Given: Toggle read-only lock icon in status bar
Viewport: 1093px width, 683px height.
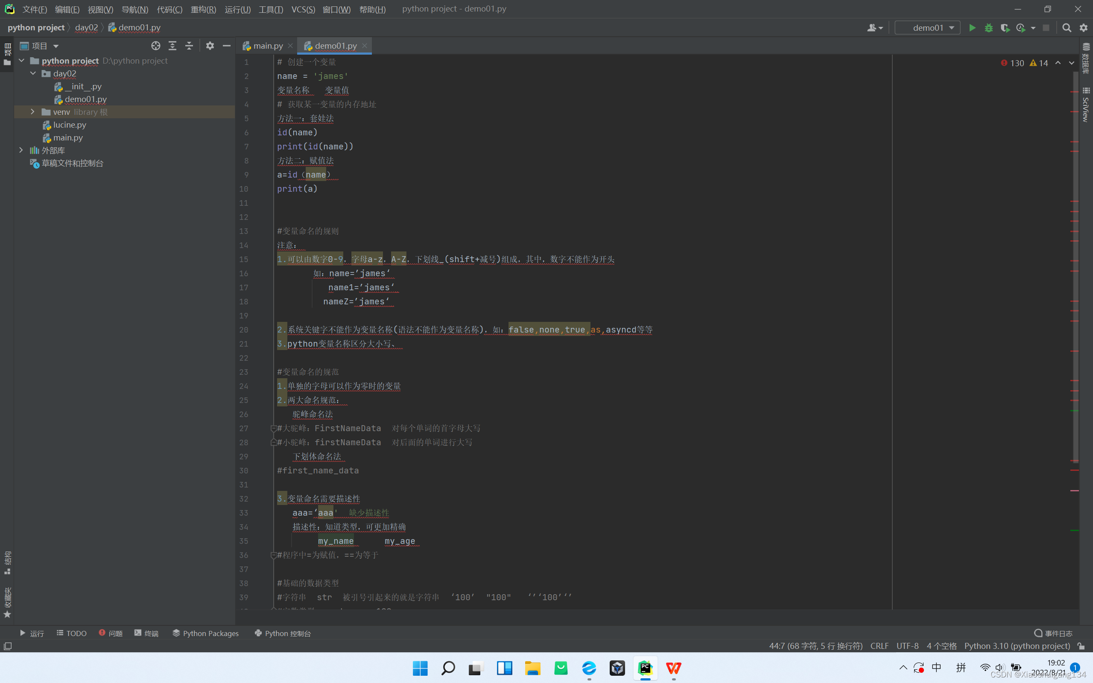Looking at the screenshot, I should point(1081,646).
